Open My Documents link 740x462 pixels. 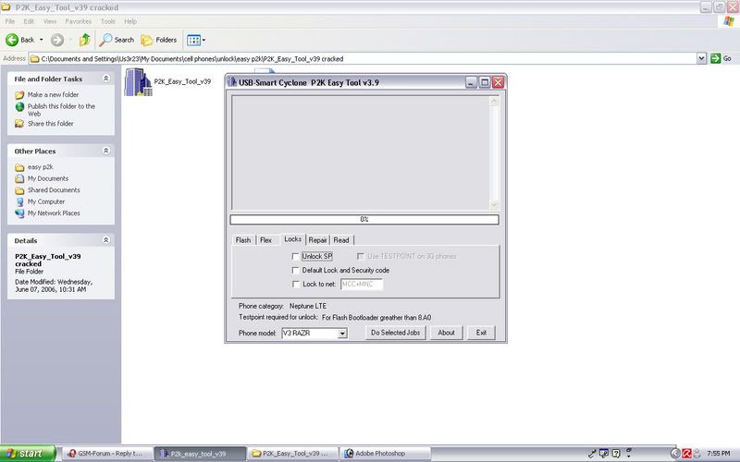pos(48,178)
